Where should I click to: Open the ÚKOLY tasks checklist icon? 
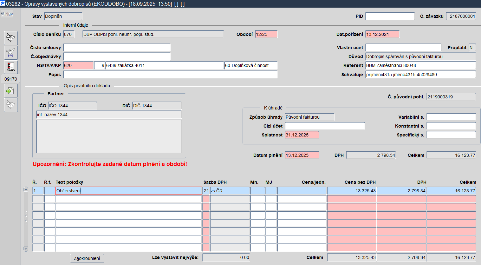[x=10, y=67]
